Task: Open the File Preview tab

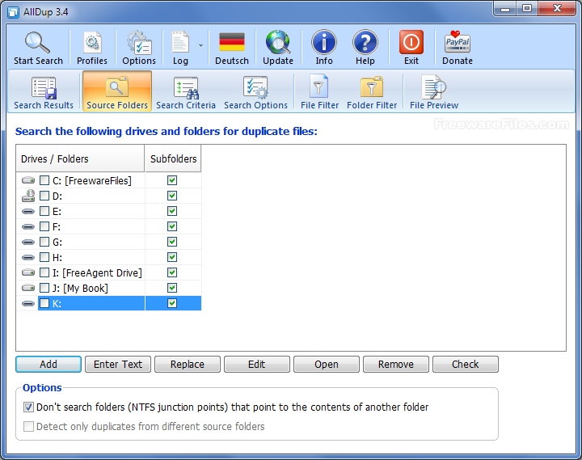Action: 434,93
